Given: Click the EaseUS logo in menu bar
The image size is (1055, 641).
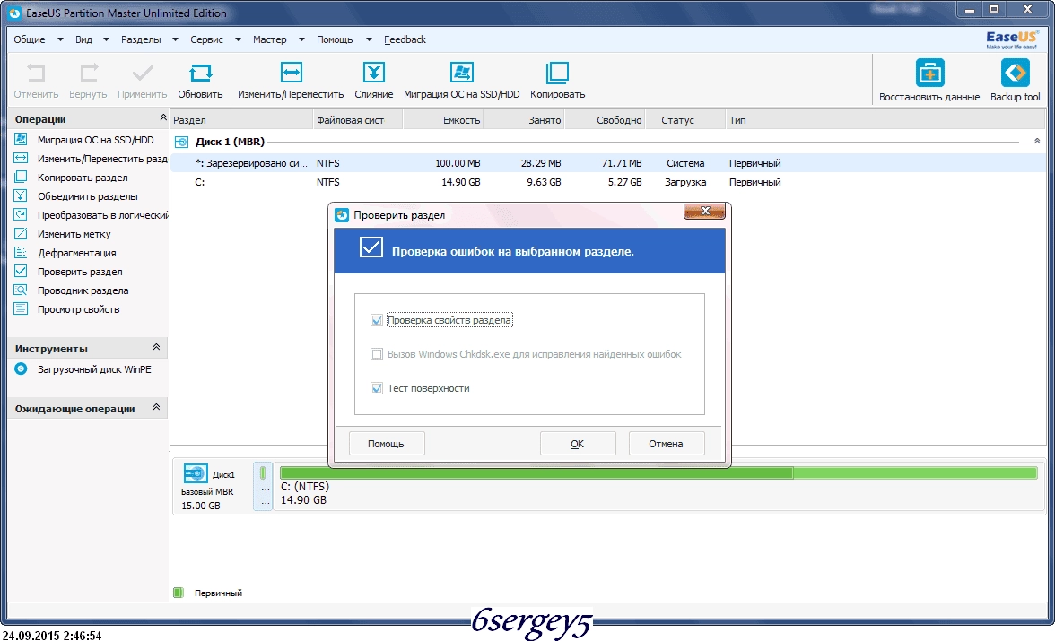Looking at the screenshot, I should click(x=1012, y=39).
